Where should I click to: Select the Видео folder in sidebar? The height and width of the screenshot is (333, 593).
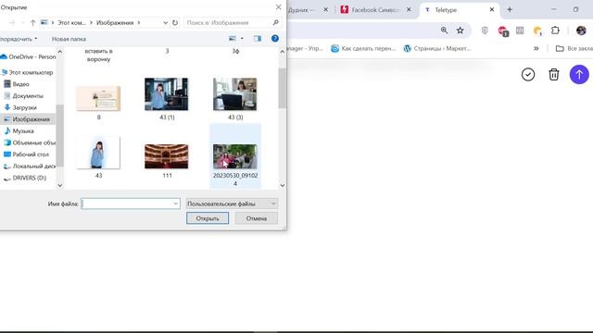pos(17,84)
